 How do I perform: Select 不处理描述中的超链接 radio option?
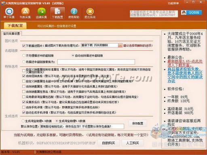pos(24,55)
